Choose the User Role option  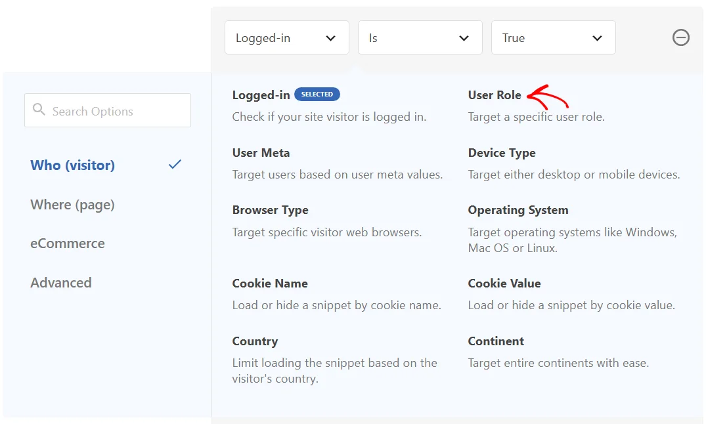point(495,95)
